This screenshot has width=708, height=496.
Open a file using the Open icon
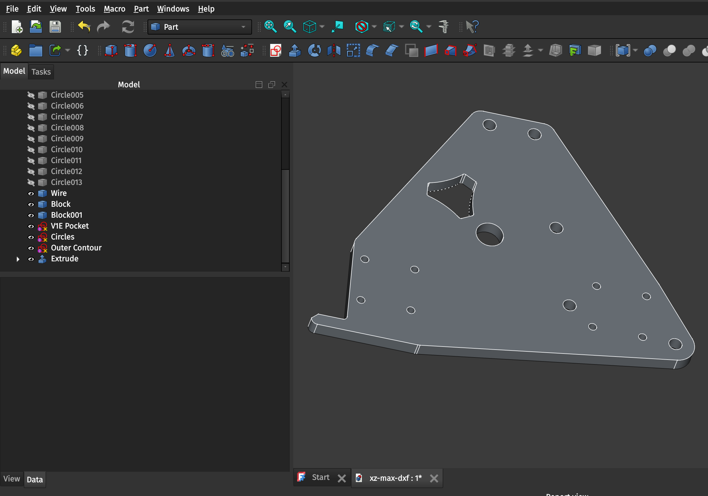coord(36,27)
